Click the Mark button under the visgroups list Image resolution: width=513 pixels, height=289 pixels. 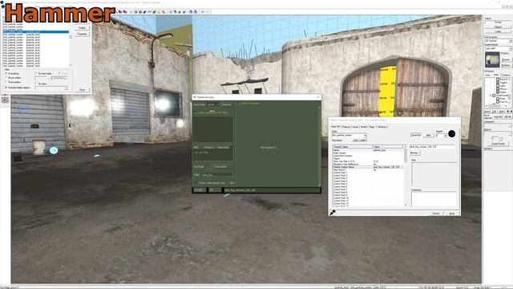coord(501,112)
